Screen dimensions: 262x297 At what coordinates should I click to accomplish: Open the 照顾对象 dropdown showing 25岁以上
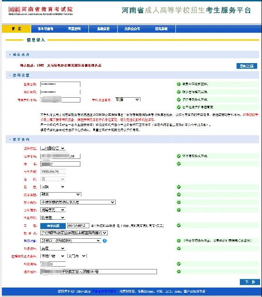[x=71, y=241]
